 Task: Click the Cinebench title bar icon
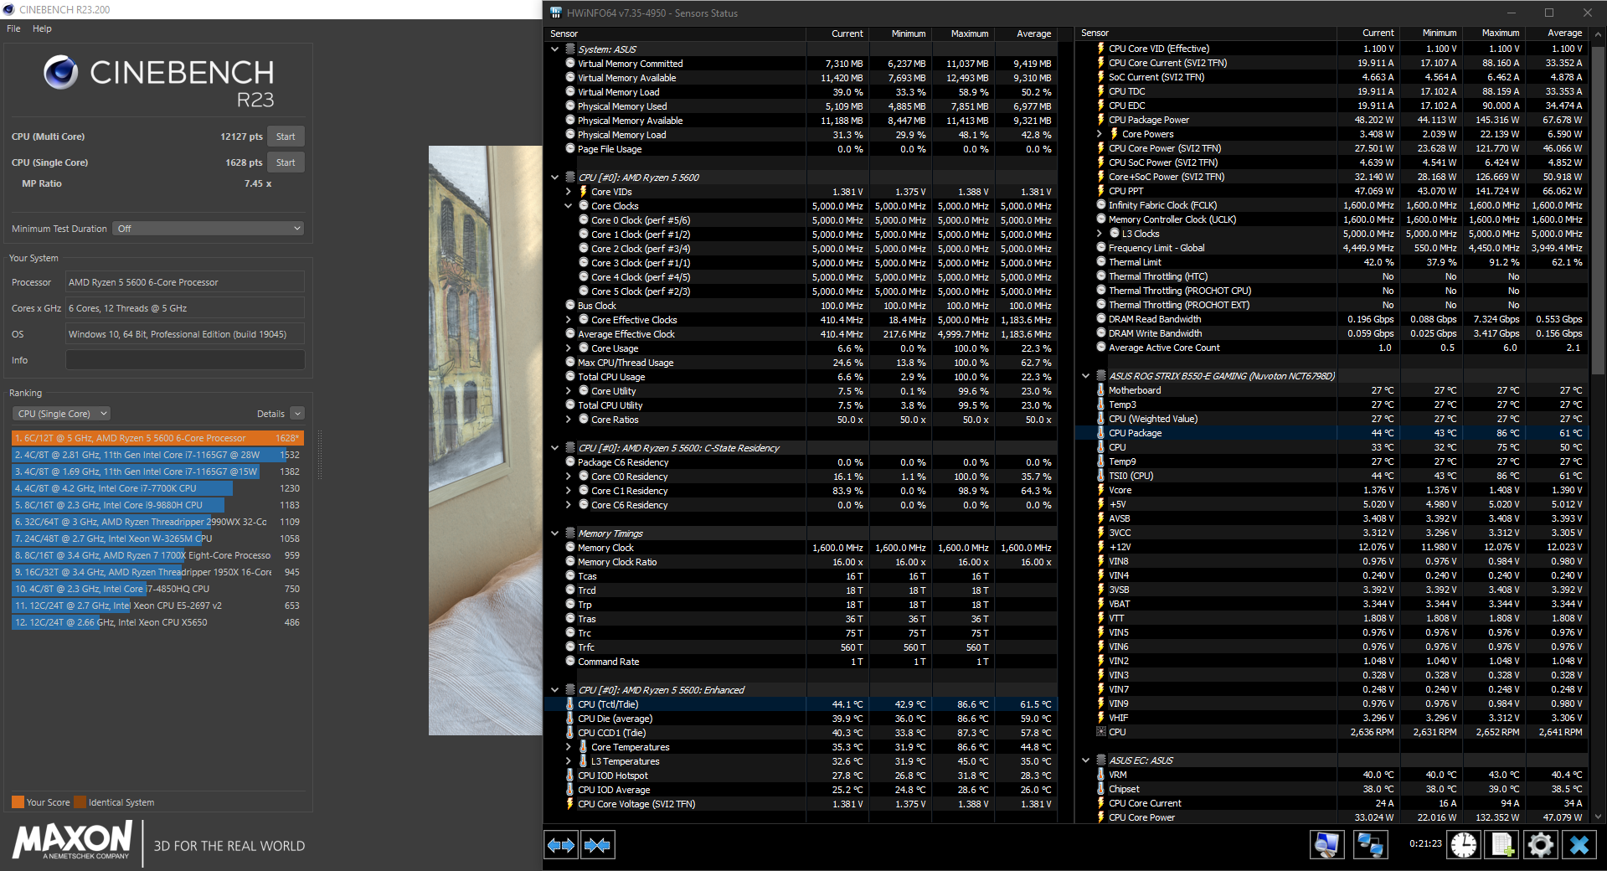[x=9, y=9]
